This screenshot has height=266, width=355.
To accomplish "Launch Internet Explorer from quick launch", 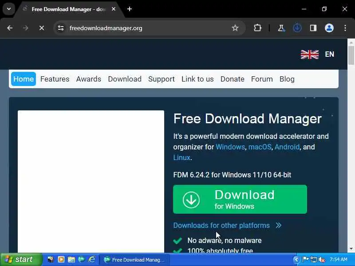I will coord(92,259).
